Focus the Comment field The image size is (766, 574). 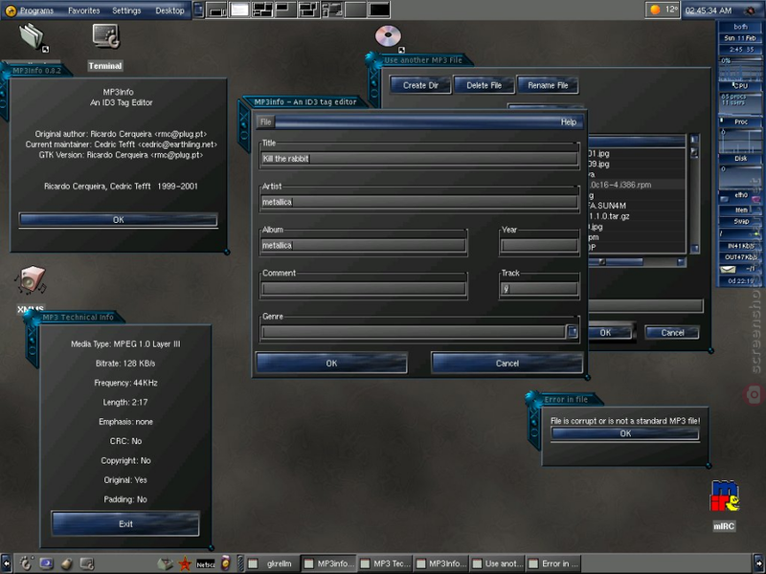(363, 289)
